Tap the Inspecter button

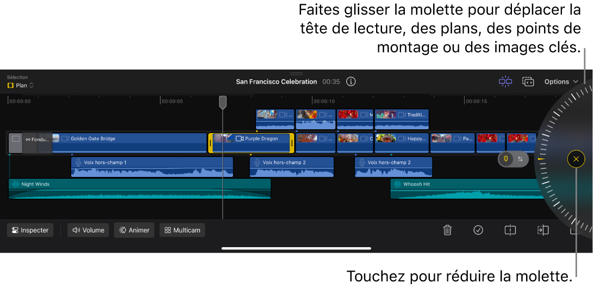[30, 230]
